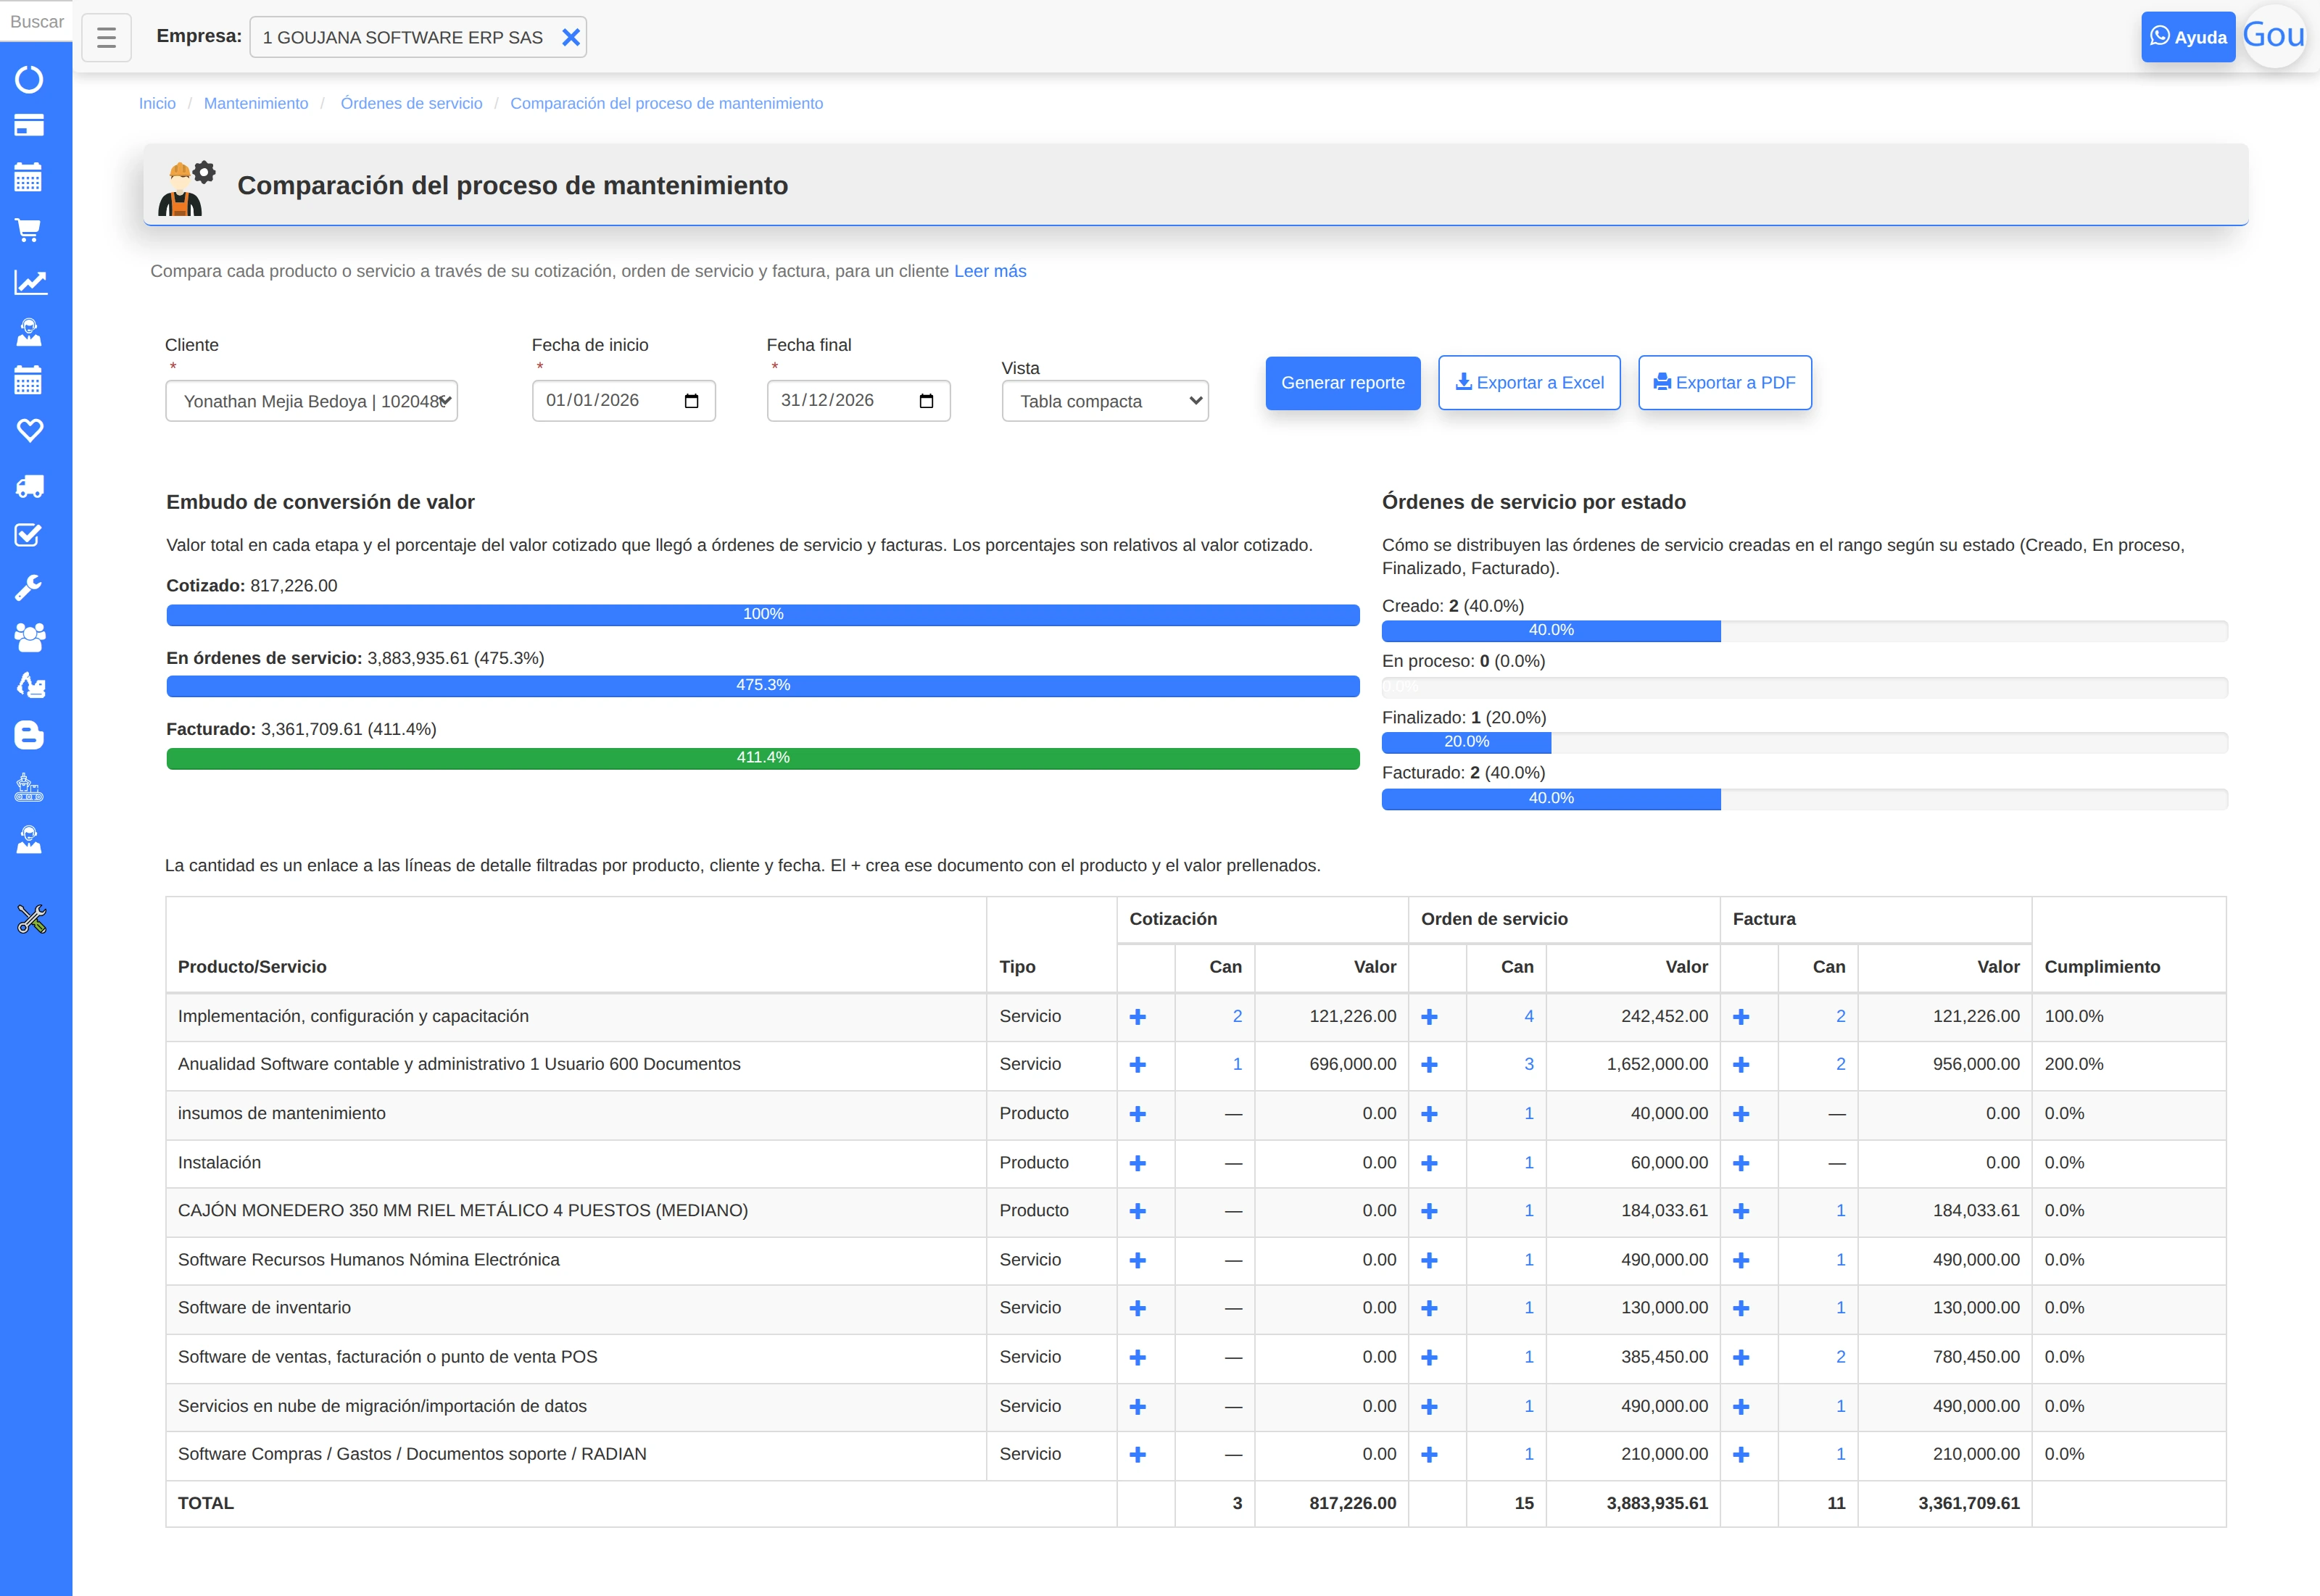Open invoice quantity 2 for Software de ventas row
The image size is (2320, 1596).
(x=1841, y=1357)
